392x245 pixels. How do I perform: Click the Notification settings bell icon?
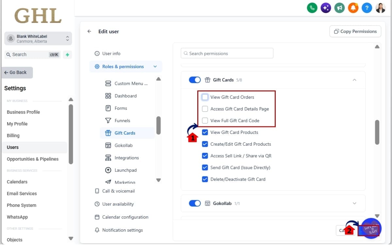(97, 230)
